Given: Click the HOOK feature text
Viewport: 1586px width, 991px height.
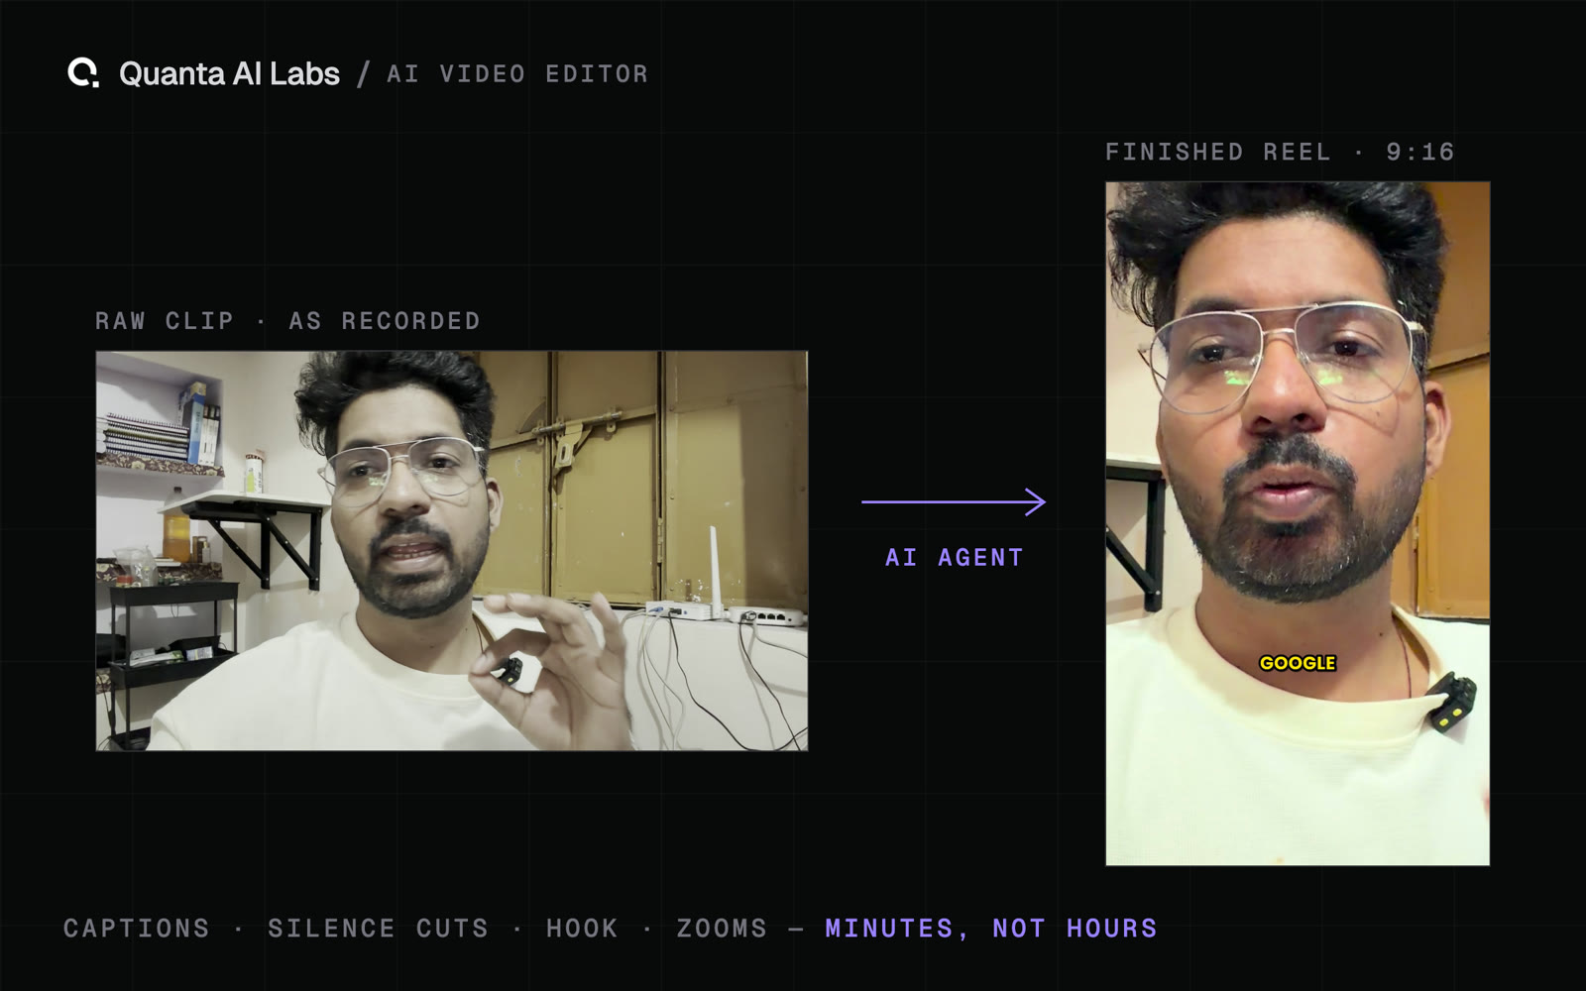Looking at the screenshot, I should click(x=582, y=929).
